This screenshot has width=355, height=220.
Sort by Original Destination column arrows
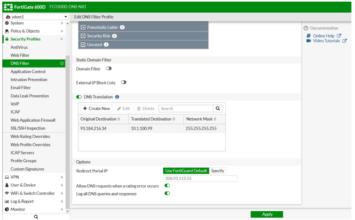tap(119, 119)
